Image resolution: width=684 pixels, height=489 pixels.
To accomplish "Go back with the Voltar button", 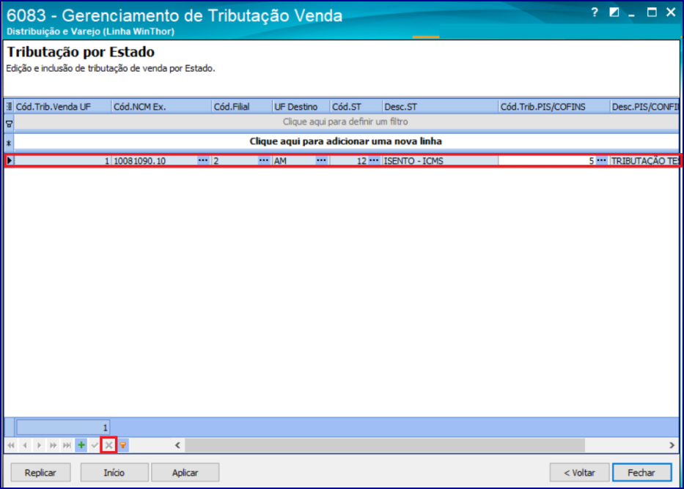I will point(579,472).
